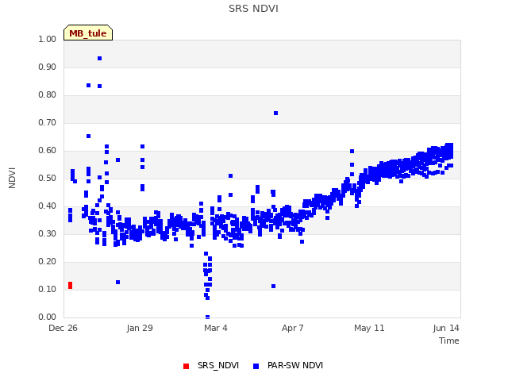
Task: Select the Dec 26 x-axis label
Action: [x=63, y=328]
